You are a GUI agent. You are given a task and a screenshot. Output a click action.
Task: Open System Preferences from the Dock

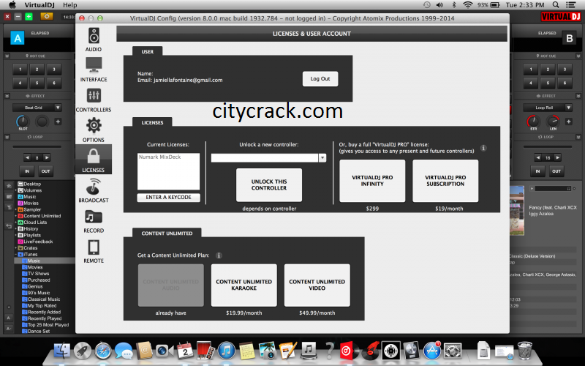coord(453,351)
